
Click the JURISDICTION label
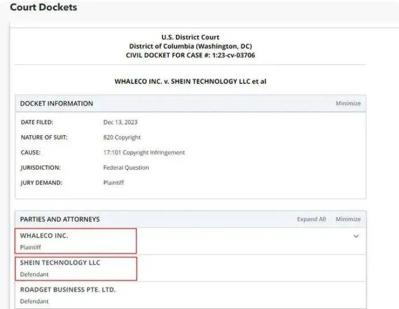point(41,168)
